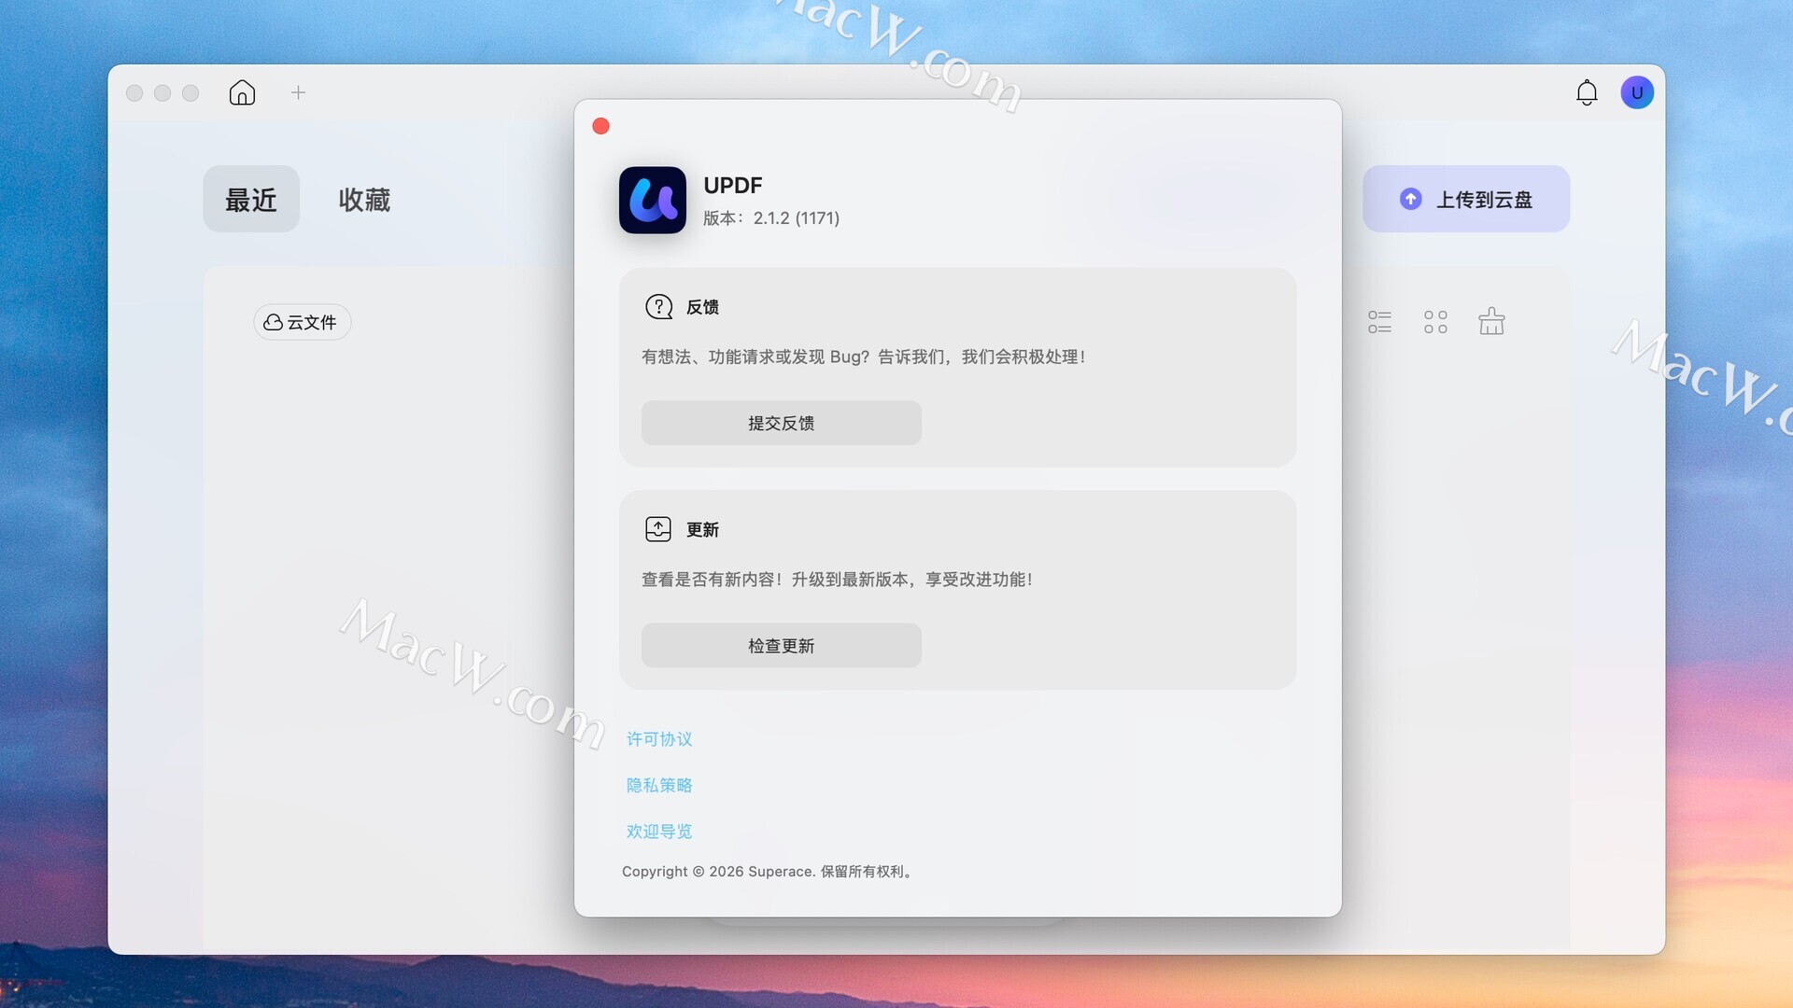Click the feedback question mark icon
The height and width of the screenshot is (1008, 1793).
[x=658, y=307]
